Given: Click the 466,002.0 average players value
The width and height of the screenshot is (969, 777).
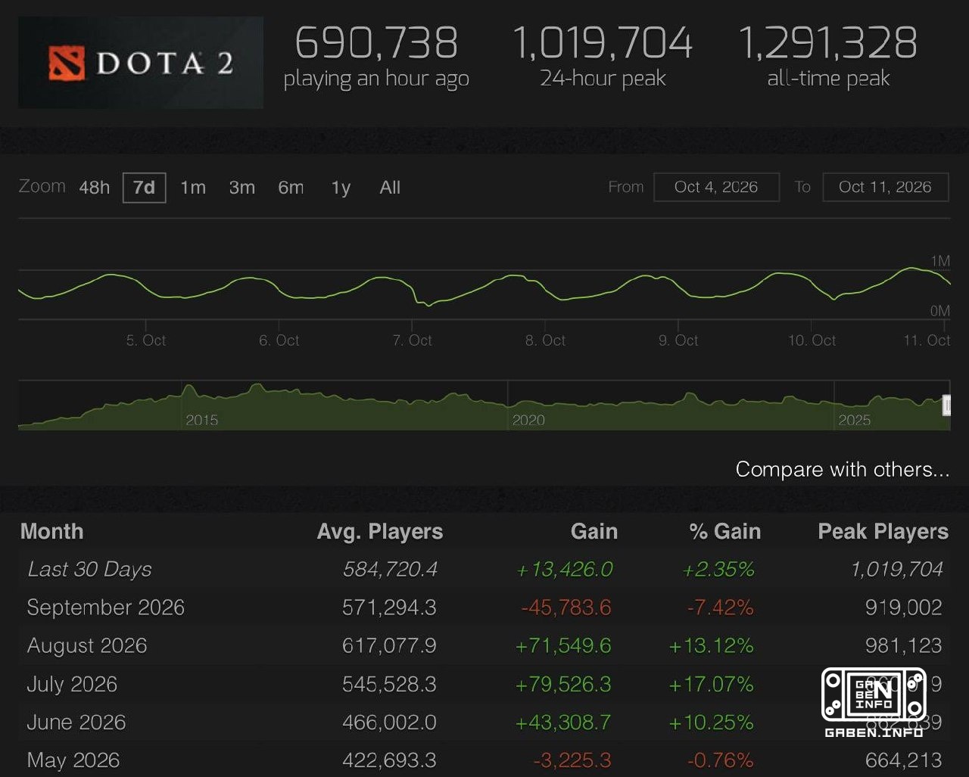Looking at the screenshot, I should [389, 722].
